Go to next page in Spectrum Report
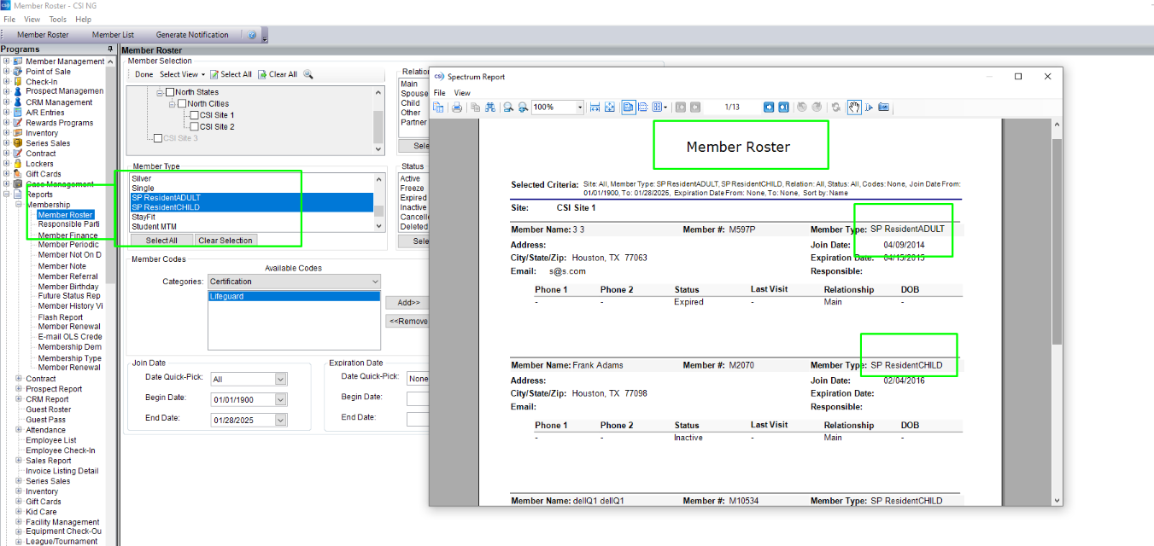This screenshot has height=546, width=1154. 769,107
